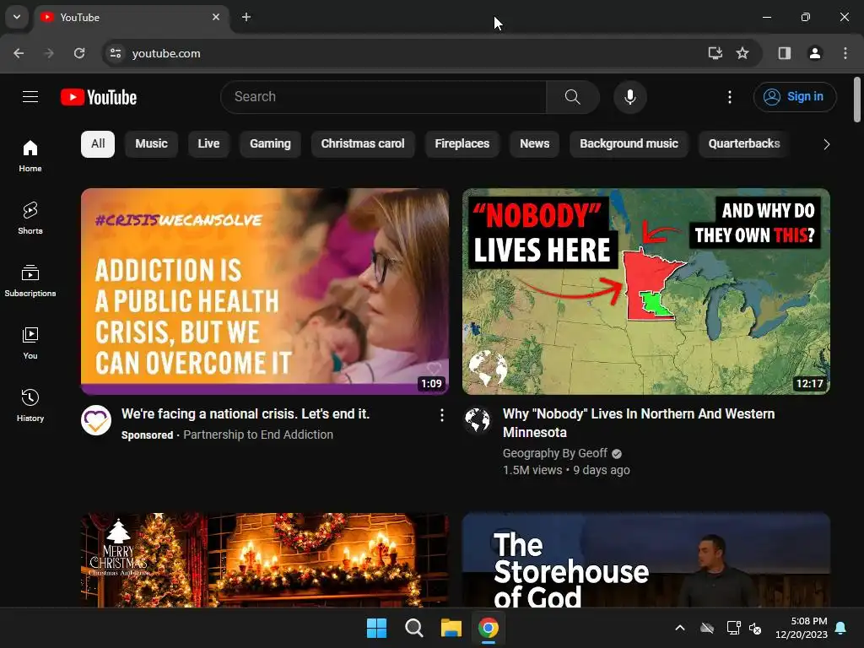Click the YouTube logo
The height and width of the screenshot is (648, 864).
[99, 97]
